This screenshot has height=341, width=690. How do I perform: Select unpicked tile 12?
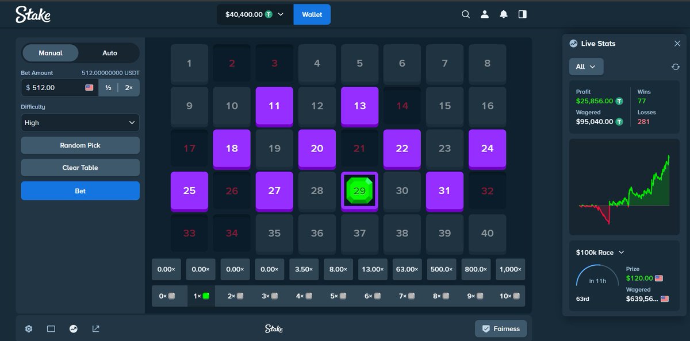pyautogui.click(x=317, y=106)
